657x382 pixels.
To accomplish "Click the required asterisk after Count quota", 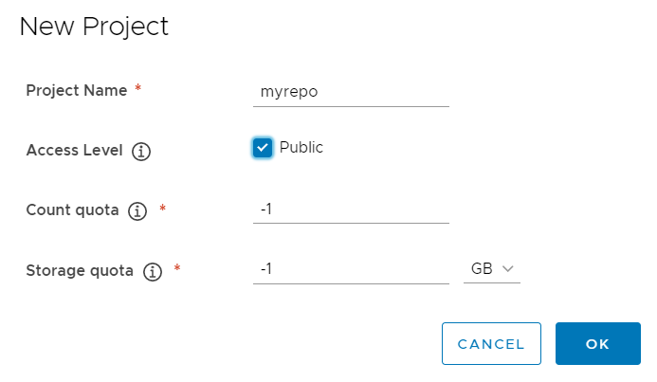I will (162, 209).
